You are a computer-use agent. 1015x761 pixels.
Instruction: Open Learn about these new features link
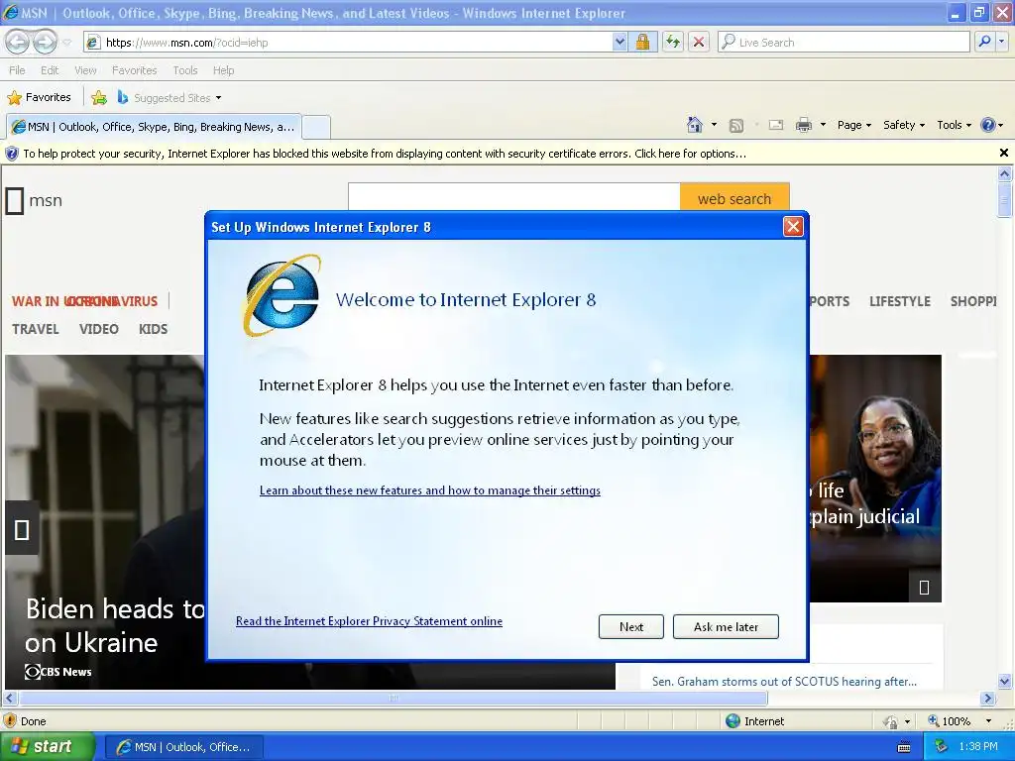[430, 490]
